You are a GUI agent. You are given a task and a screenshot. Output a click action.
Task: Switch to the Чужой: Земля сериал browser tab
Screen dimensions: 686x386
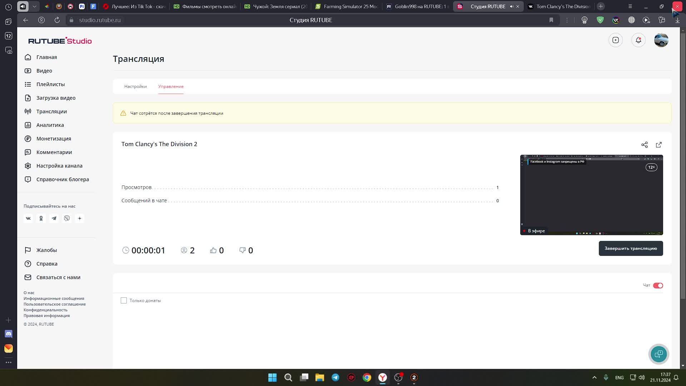(x=276, y=6)
